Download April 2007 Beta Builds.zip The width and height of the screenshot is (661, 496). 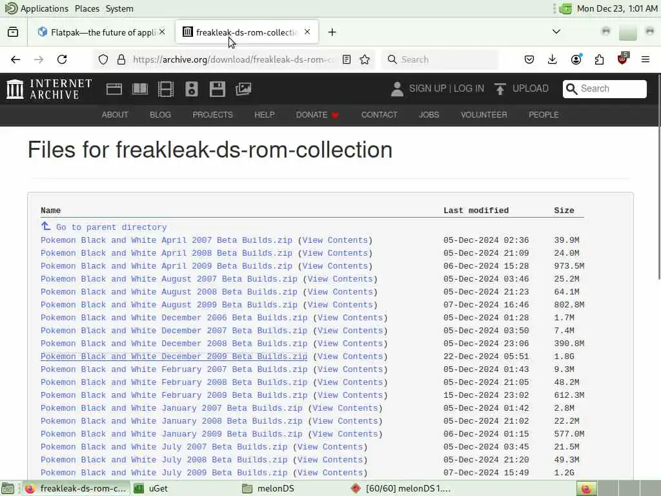(167, 240)
